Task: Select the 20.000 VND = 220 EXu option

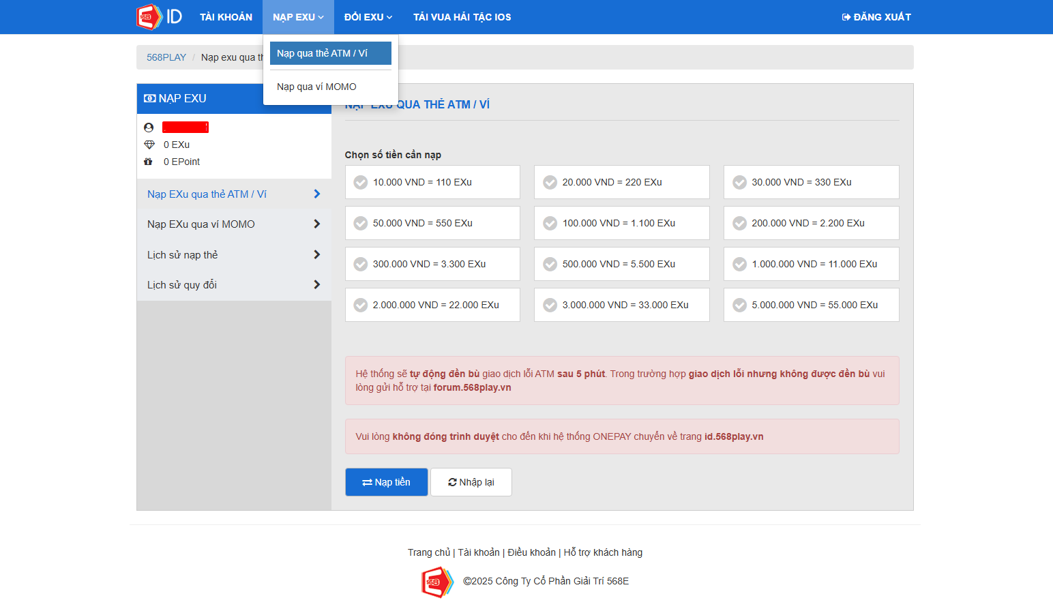Action: pyautogui.click(x=622, y=182)
